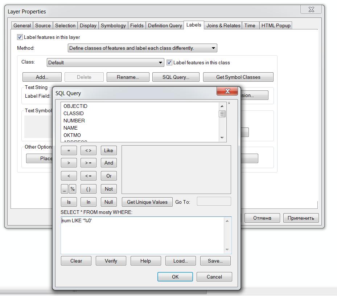Switch to the Selection tab
The image size is (337, 296).
pos(65,25)
